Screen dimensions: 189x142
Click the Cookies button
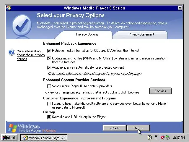pos(160,91)
